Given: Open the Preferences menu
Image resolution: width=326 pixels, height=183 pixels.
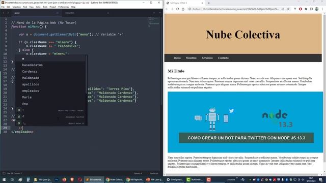Looking at the screenshot, I should 63,7.
